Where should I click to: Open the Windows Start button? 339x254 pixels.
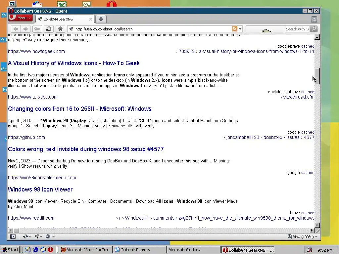click(x=10, y=250)
